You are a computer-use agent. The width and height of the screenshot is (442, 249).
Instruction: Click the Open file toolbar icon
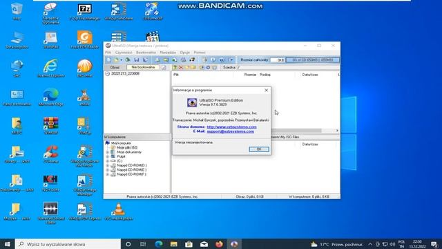click(x=116, y=60)
